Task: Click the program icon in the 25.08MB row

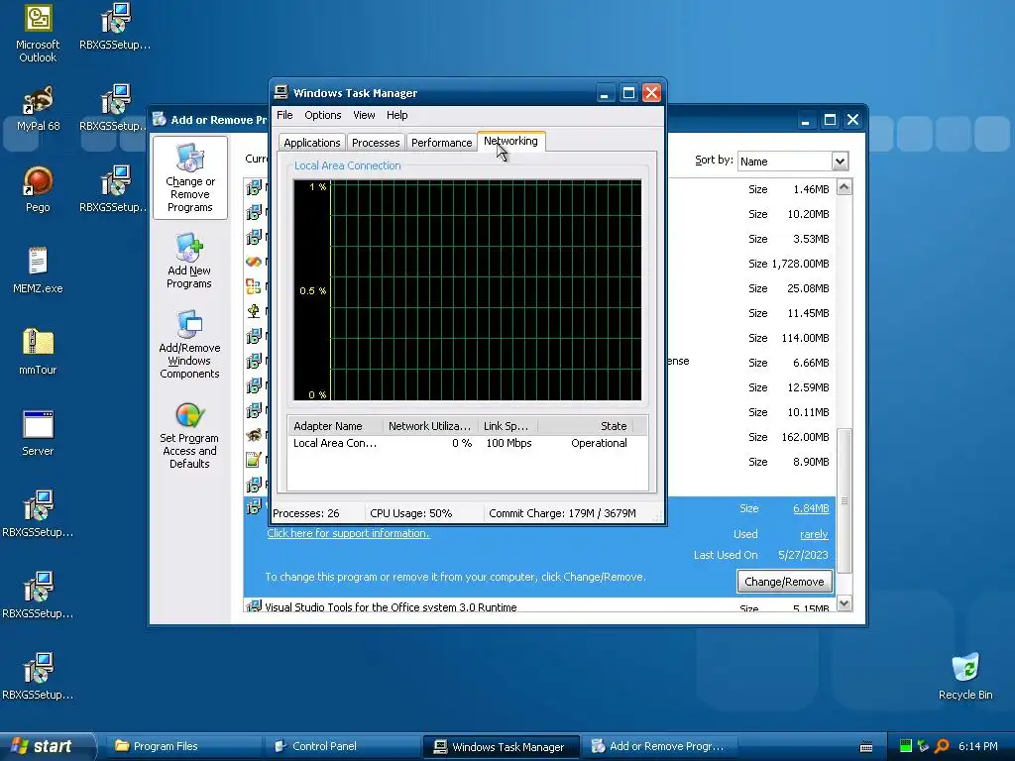Action: tap(254, 286)
